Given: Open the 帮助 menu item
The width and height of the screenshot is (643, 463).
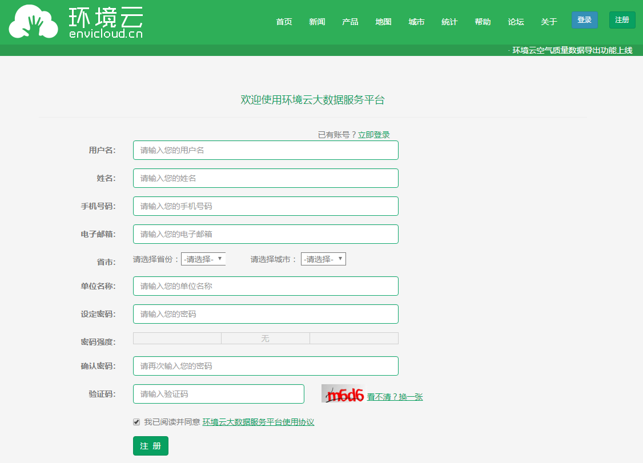Looking at the screenshot, I should coord(483,22).
